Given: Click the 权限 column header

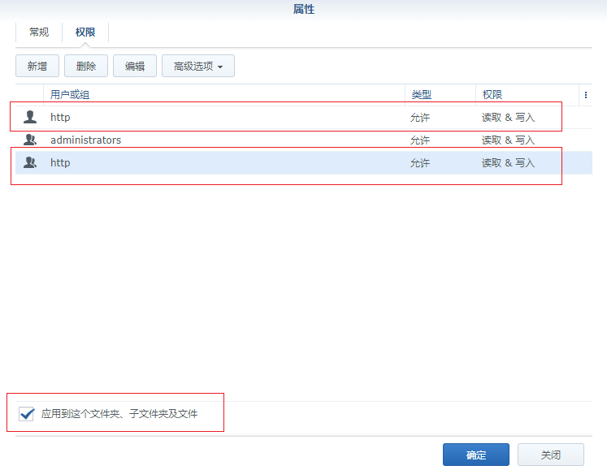Looking at the screenshot, I should pyautogui.click(x=492, y=95).
